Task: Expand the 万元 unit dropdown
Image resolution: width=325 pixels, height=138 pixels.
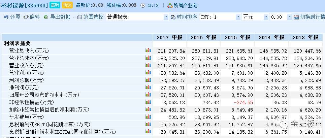Action: [266, 17]
